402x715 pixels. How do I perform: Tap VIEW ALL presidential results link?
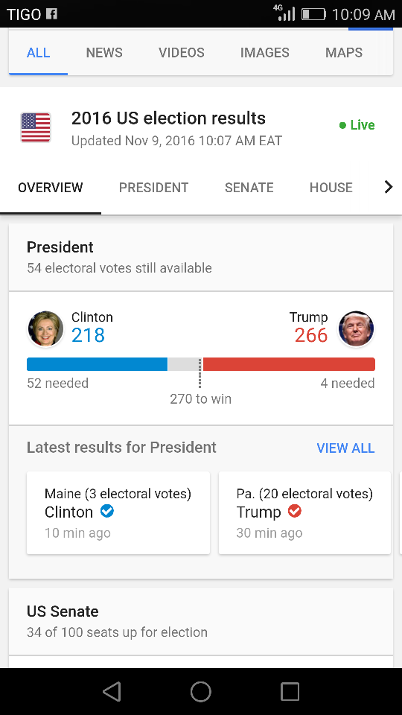pyautogui.click(x=345, y=448)
